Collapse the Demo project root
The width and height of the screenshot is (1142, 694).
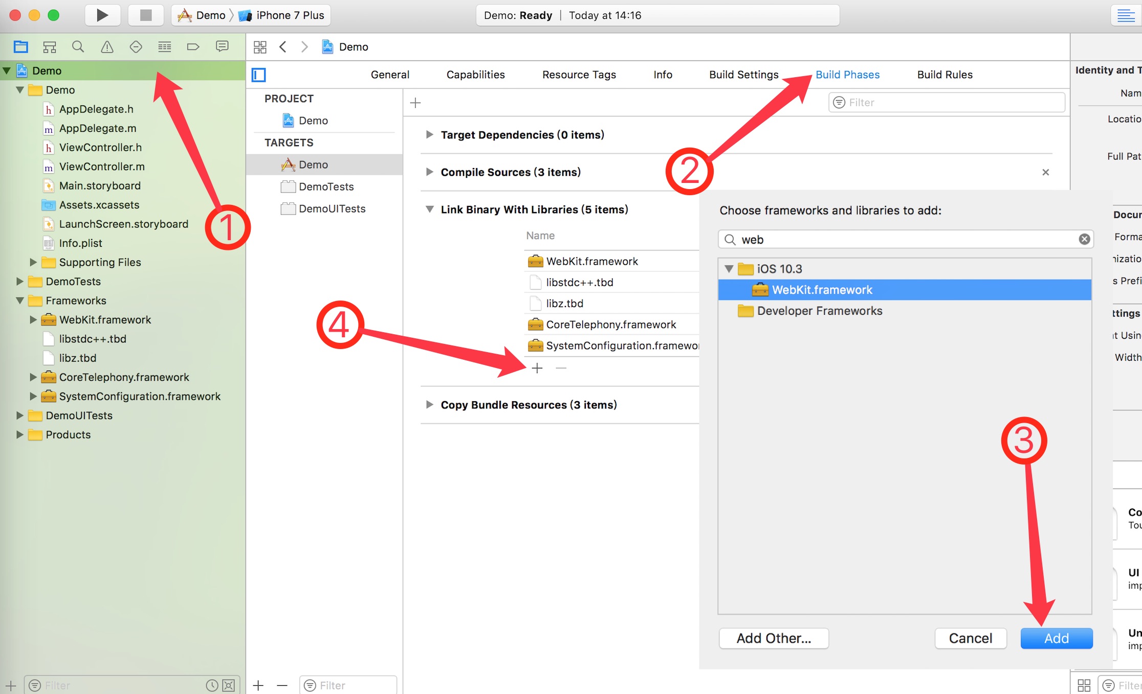tap(7, 71)
